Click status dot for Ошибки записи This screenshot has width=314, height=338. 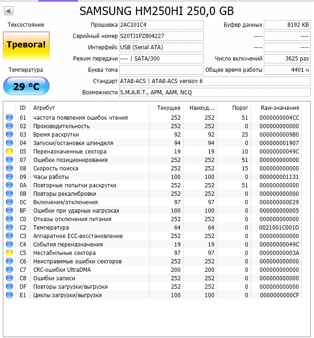(9, 278)
